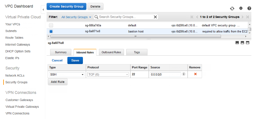The width and height of the screenshot is (257, 119).
Task: Collapse the sidebar using the arrow handle
Action: [43, 10]
